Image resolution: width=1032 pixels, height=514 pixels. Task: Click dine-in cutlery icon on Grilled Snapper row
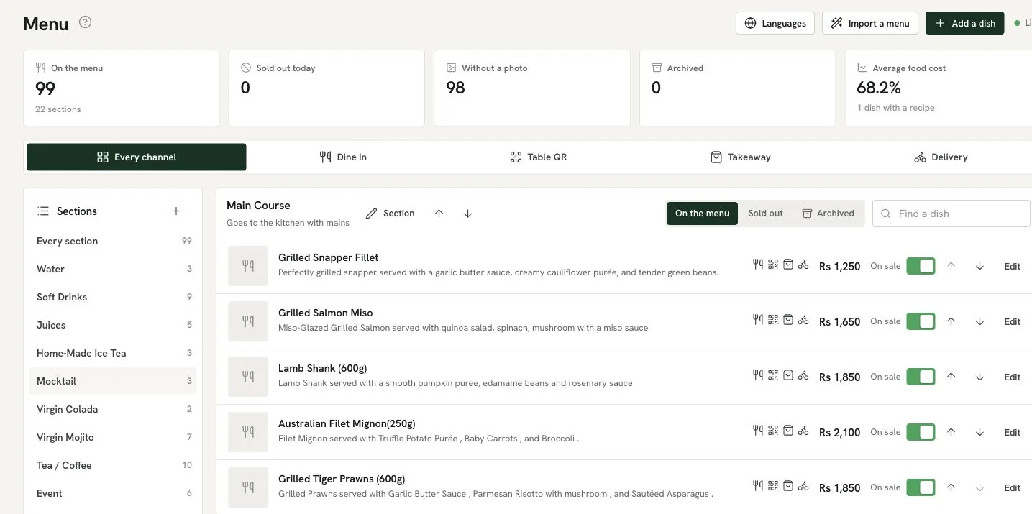[x=758, y=265]
